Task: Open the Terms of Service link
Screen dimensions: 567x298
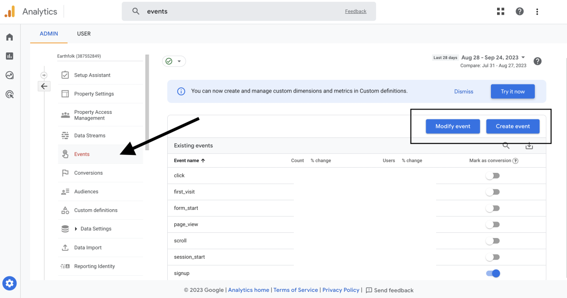Action: [x=296, y=290]
